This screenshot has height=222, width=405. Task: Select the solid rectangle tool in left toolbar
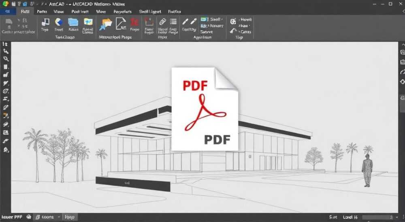[5, 67]
